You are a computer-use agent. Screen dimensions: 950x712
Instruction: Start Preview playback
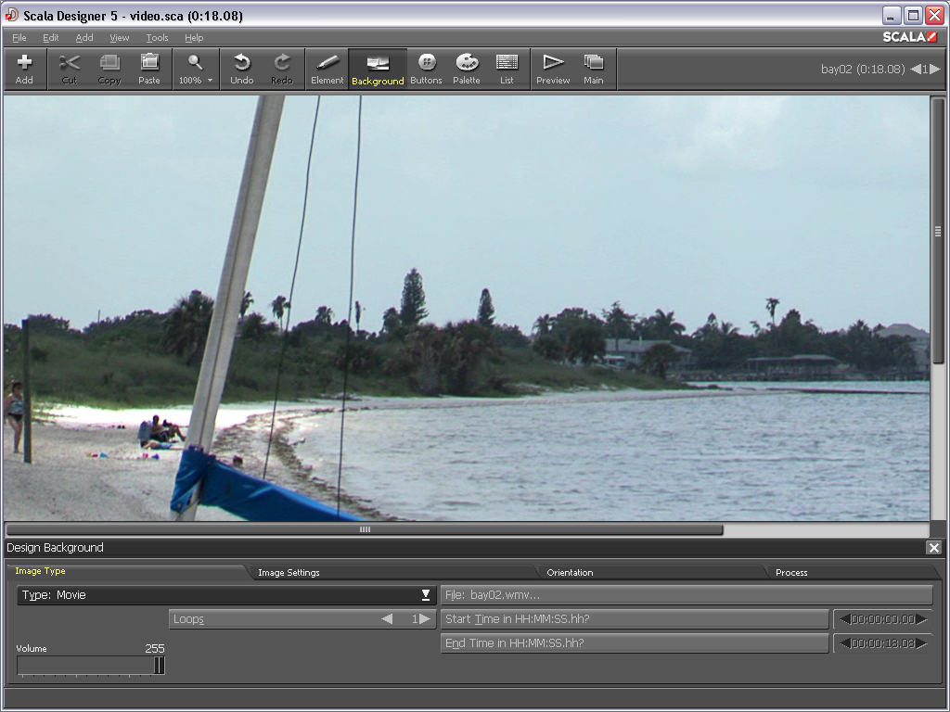click(553, 69)
